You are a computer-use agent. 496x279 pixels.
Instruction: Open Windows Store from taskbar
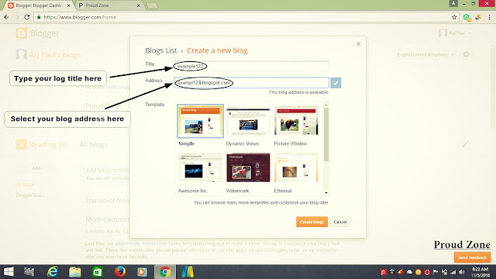pyautogui.click(x=98, y=272)
